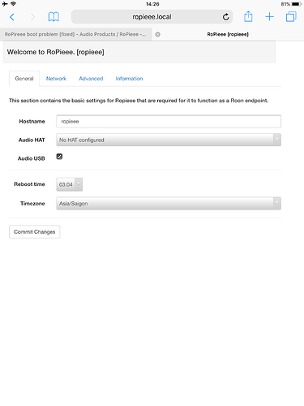The width and height of the screenshot is (304, 406).
Task: Click the Timezone label
Action: (x=32, y=204)
